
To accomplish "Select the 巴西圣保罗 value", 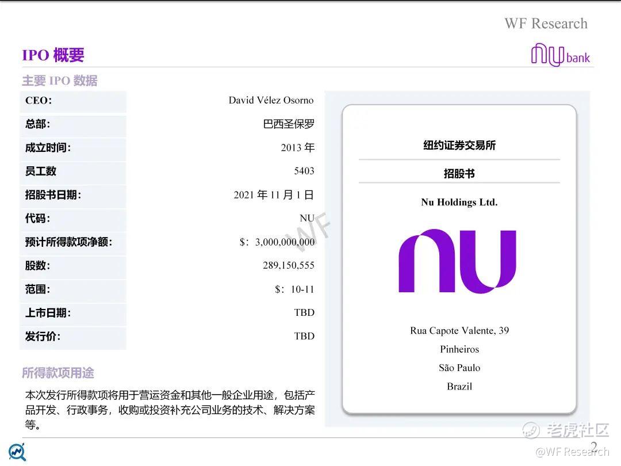I will point(289,124).
